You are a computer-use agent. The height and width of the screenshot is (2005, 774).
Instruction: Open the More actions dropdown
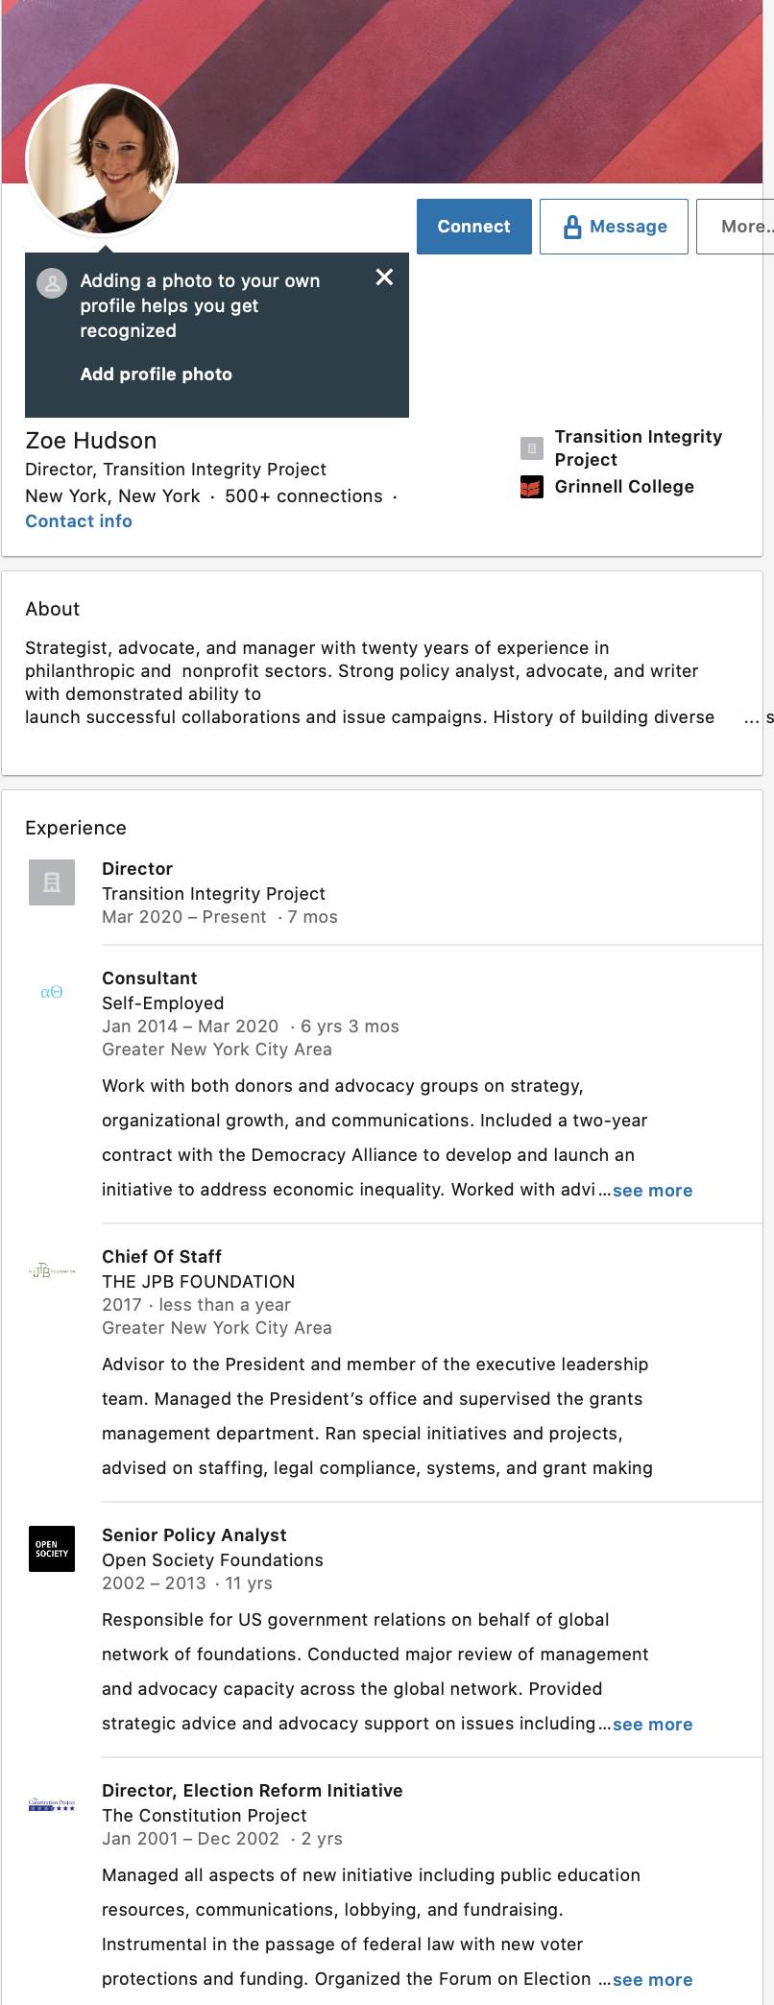735,227
